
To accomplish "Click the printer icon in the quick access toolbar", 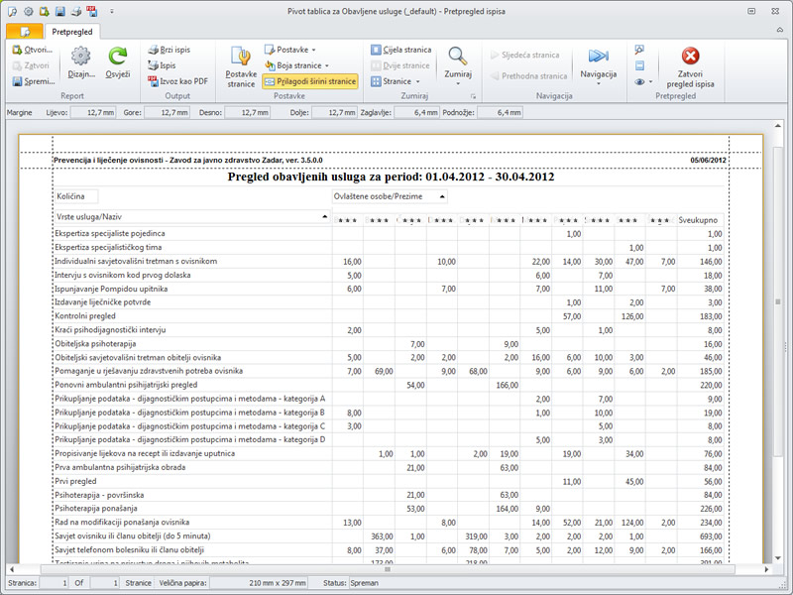I will coord(76,11).
